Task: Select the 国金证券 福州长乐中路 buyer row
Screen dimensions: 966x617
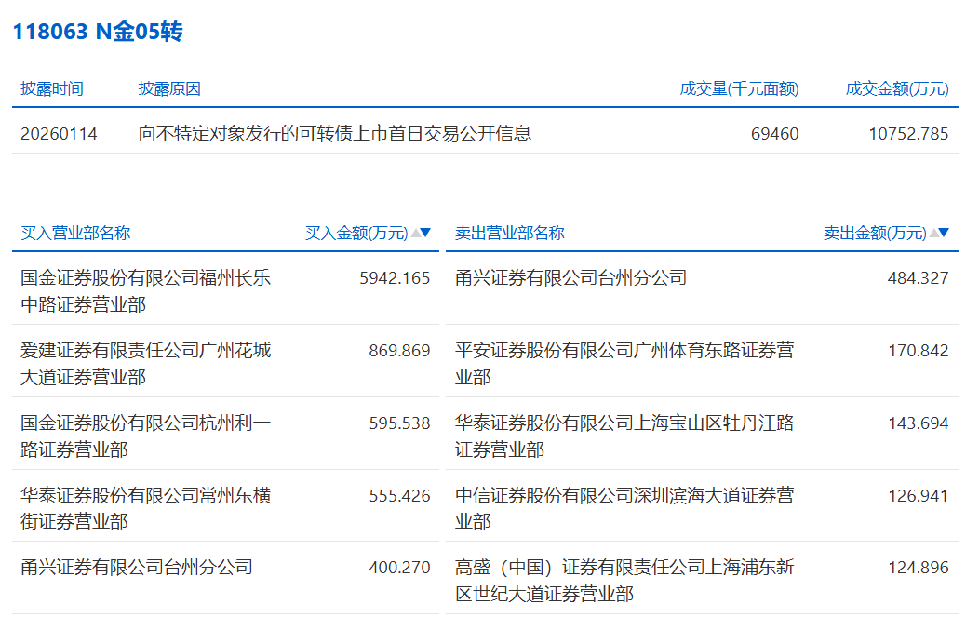Action: (x=146, y=290)
